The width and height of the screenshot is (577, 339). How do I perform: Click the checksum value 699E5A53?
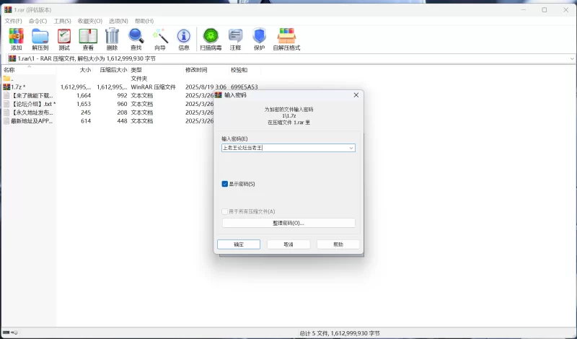point(245,87)
